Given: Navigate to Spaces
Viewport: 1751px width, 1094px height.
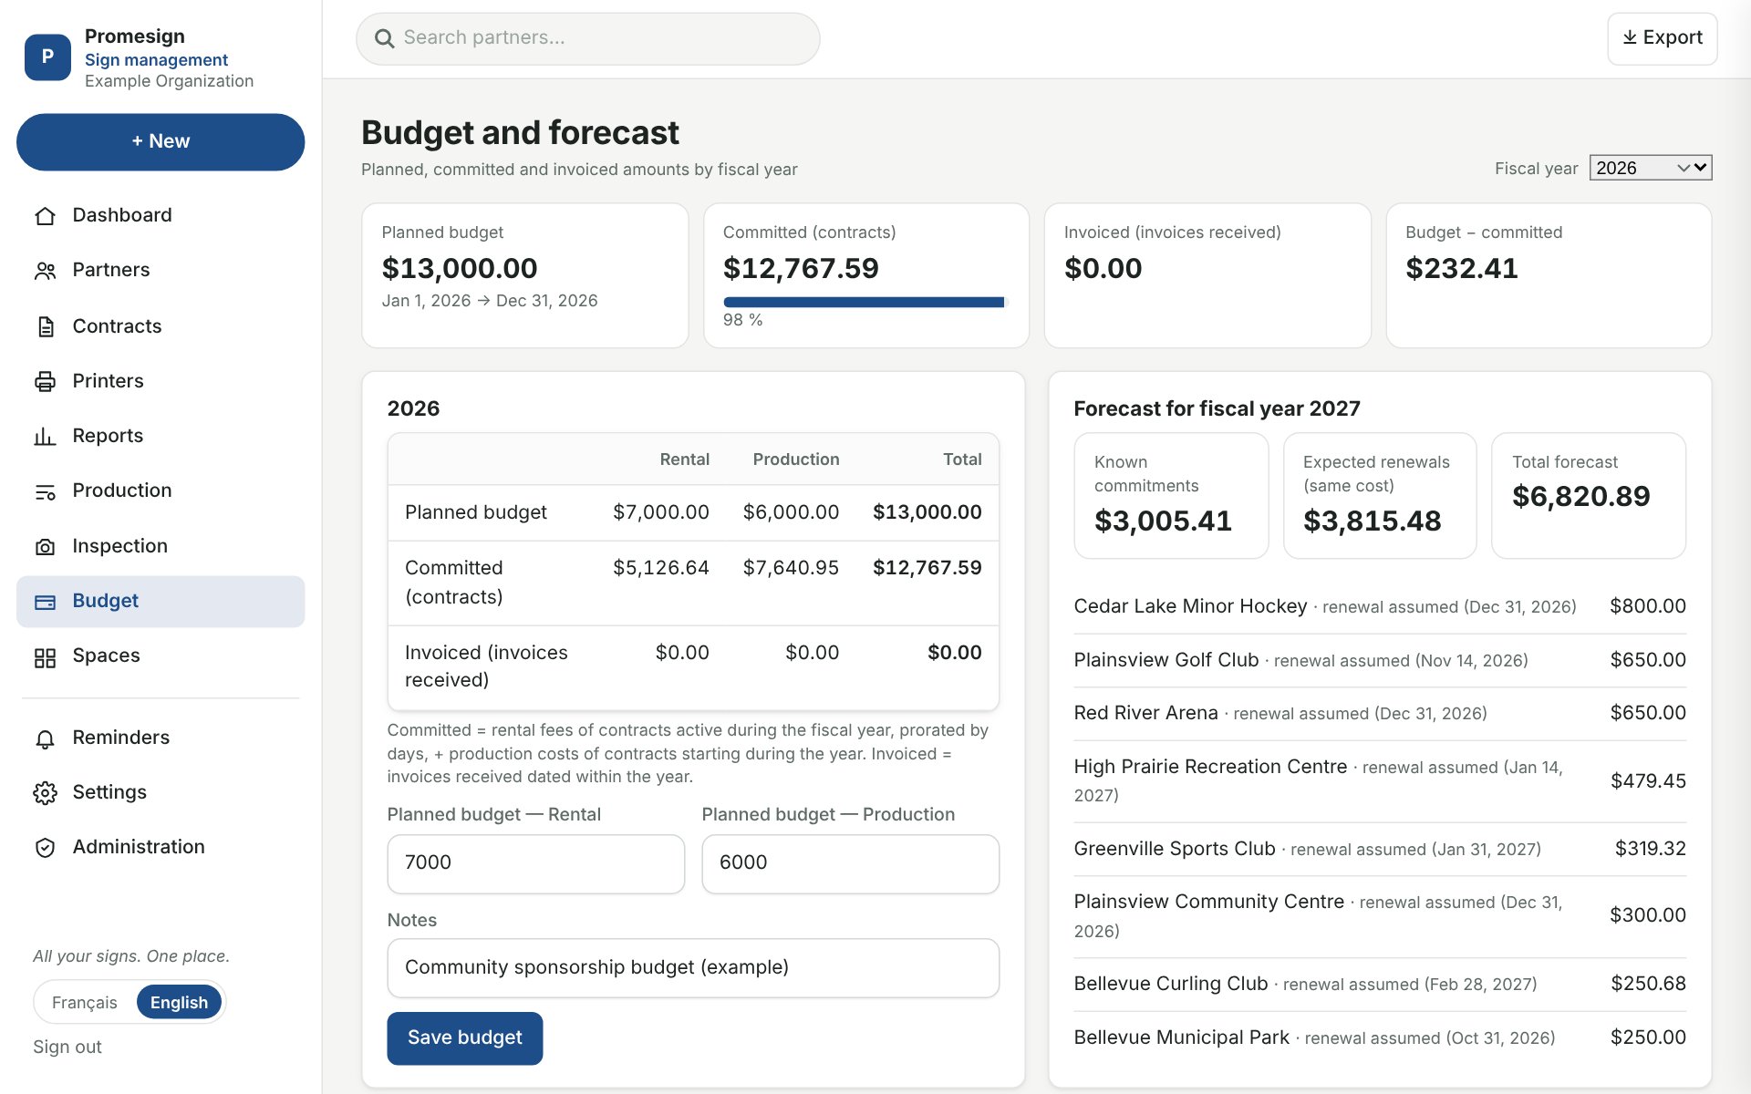Looking at the screenshot, I should pos(161,655).
